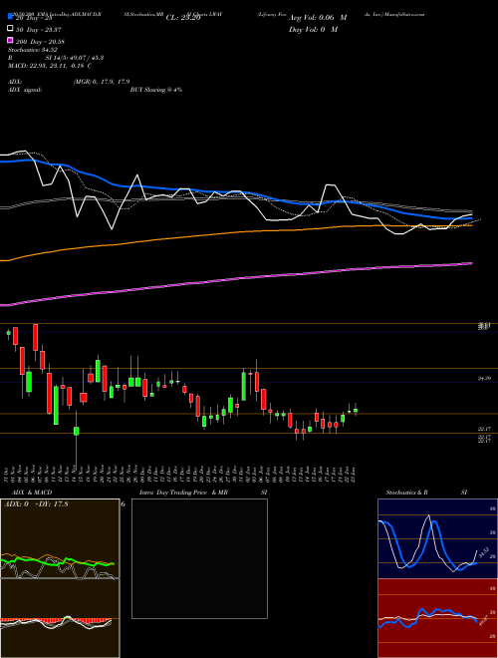Click the 34.52 stochastics value marker

[x=482, y=552]
